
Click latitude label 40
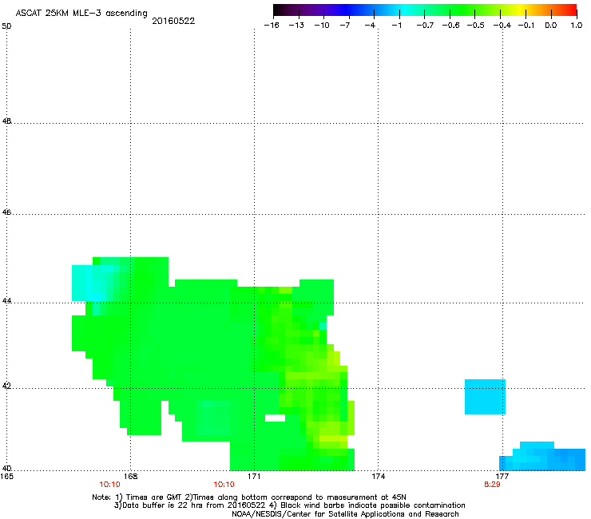[6, 469]
